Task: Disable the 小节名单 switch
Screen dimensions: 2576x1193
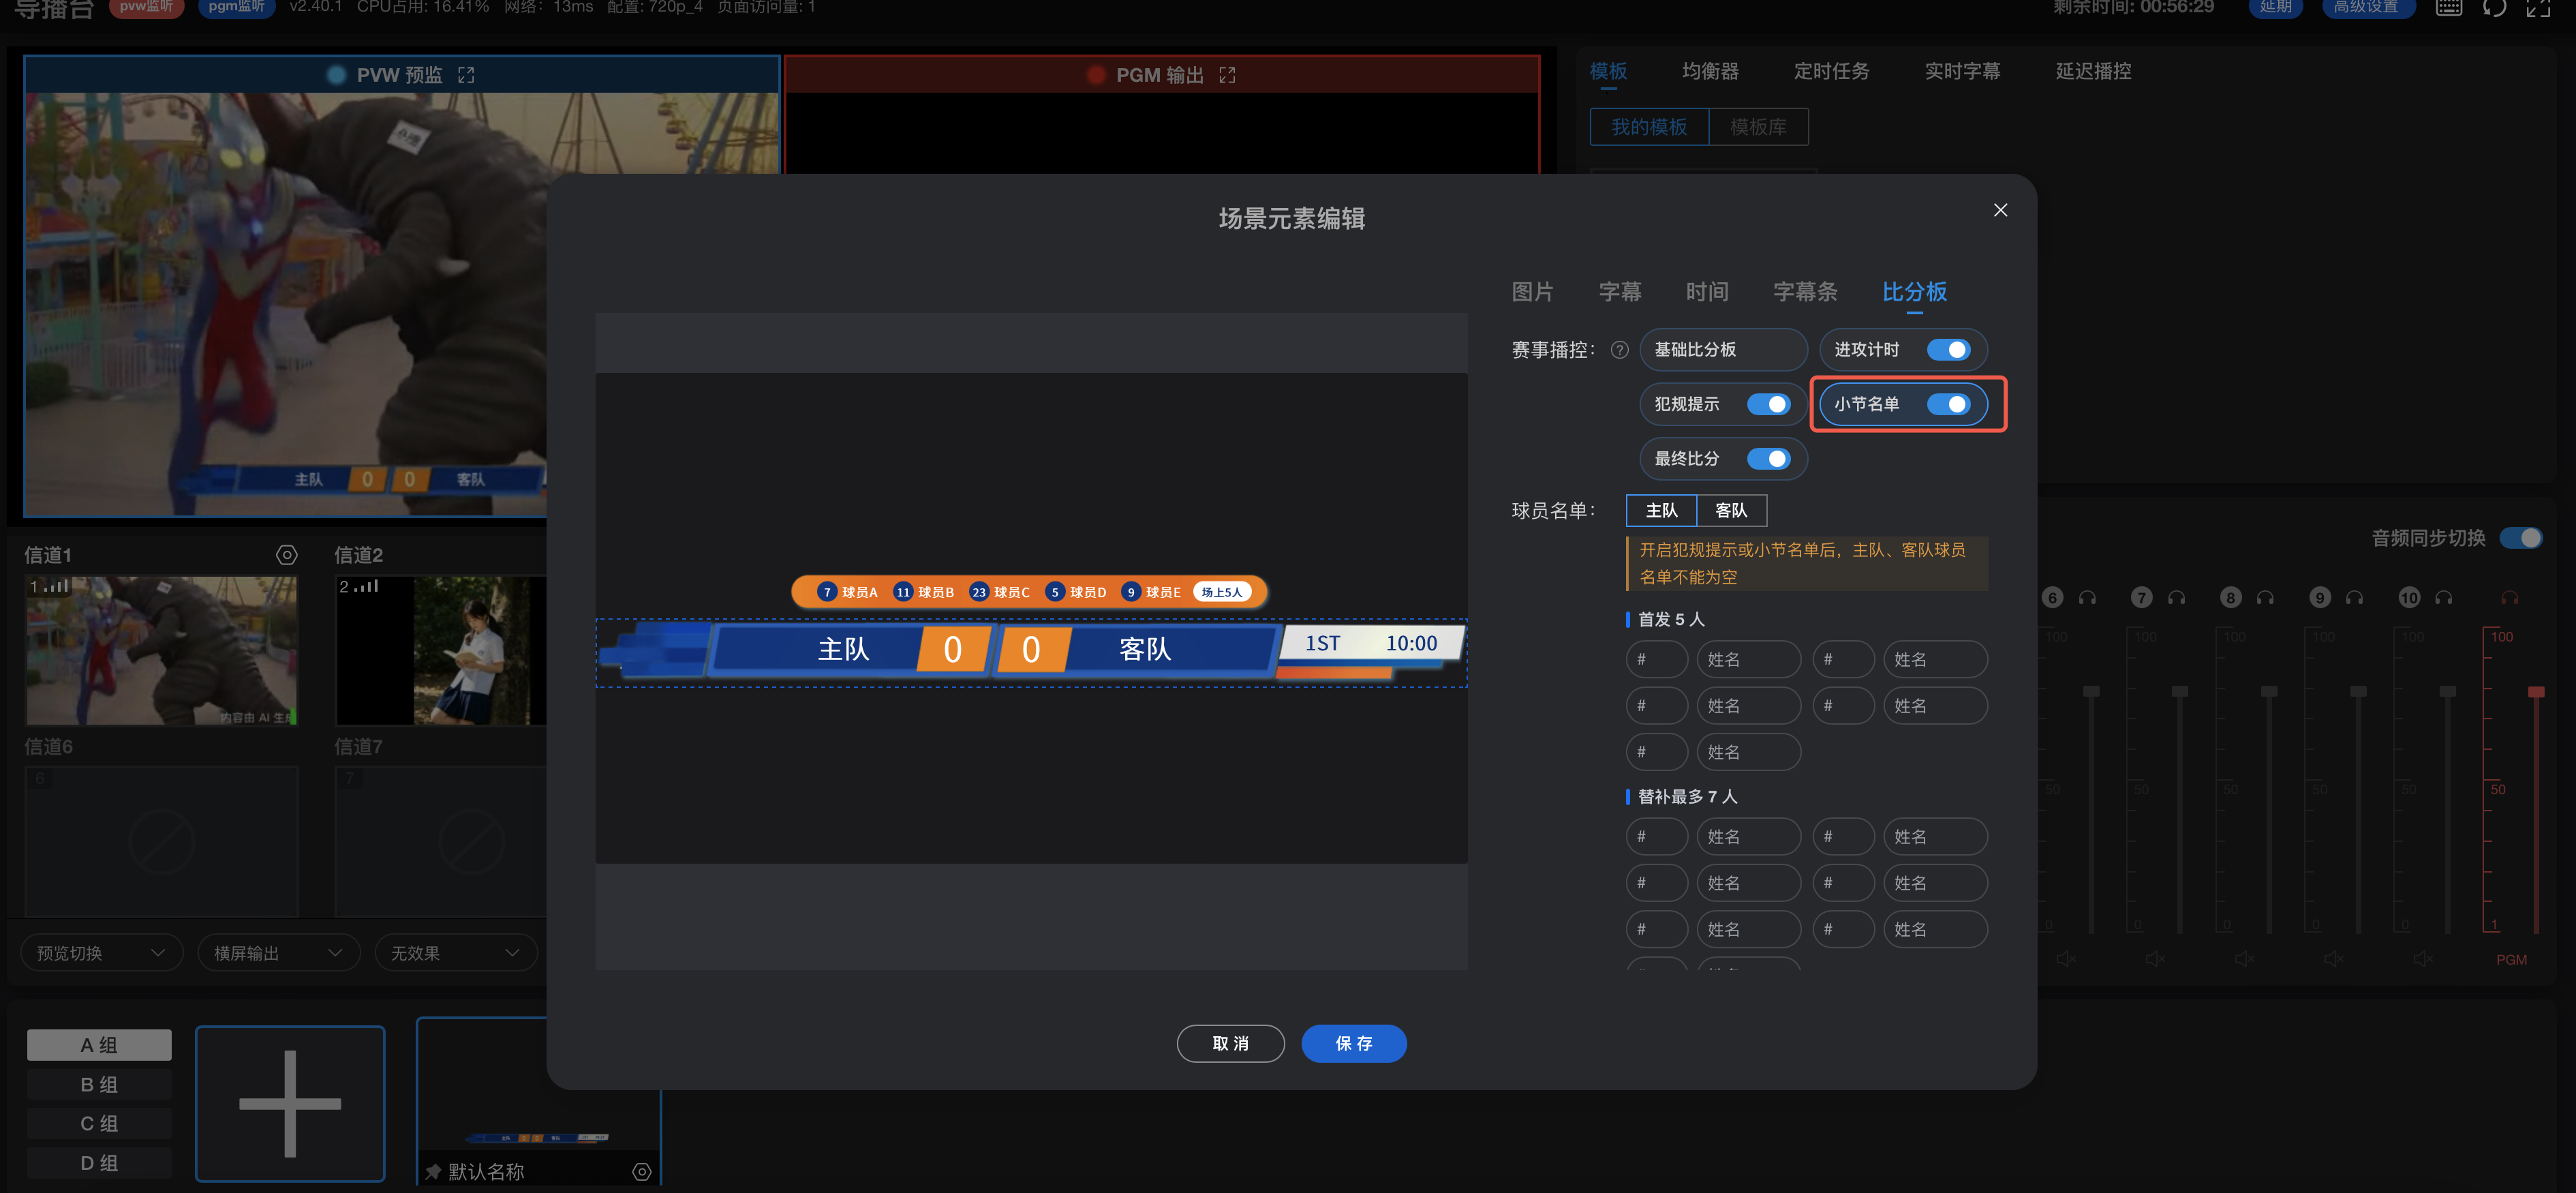Action: [x=1948, y=404]
